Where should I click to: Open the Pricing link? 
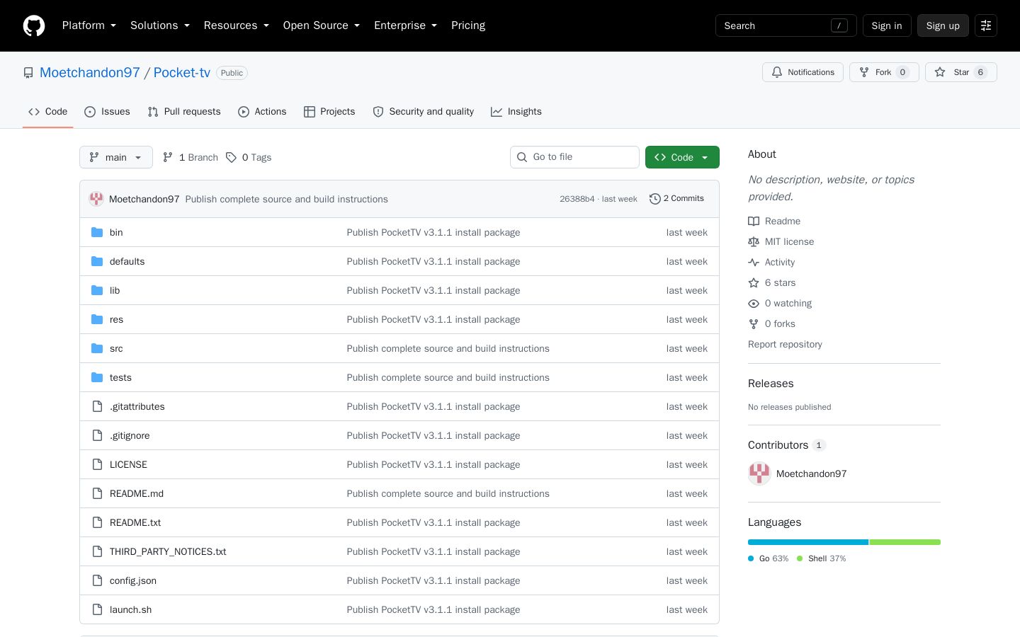[468, 25]
